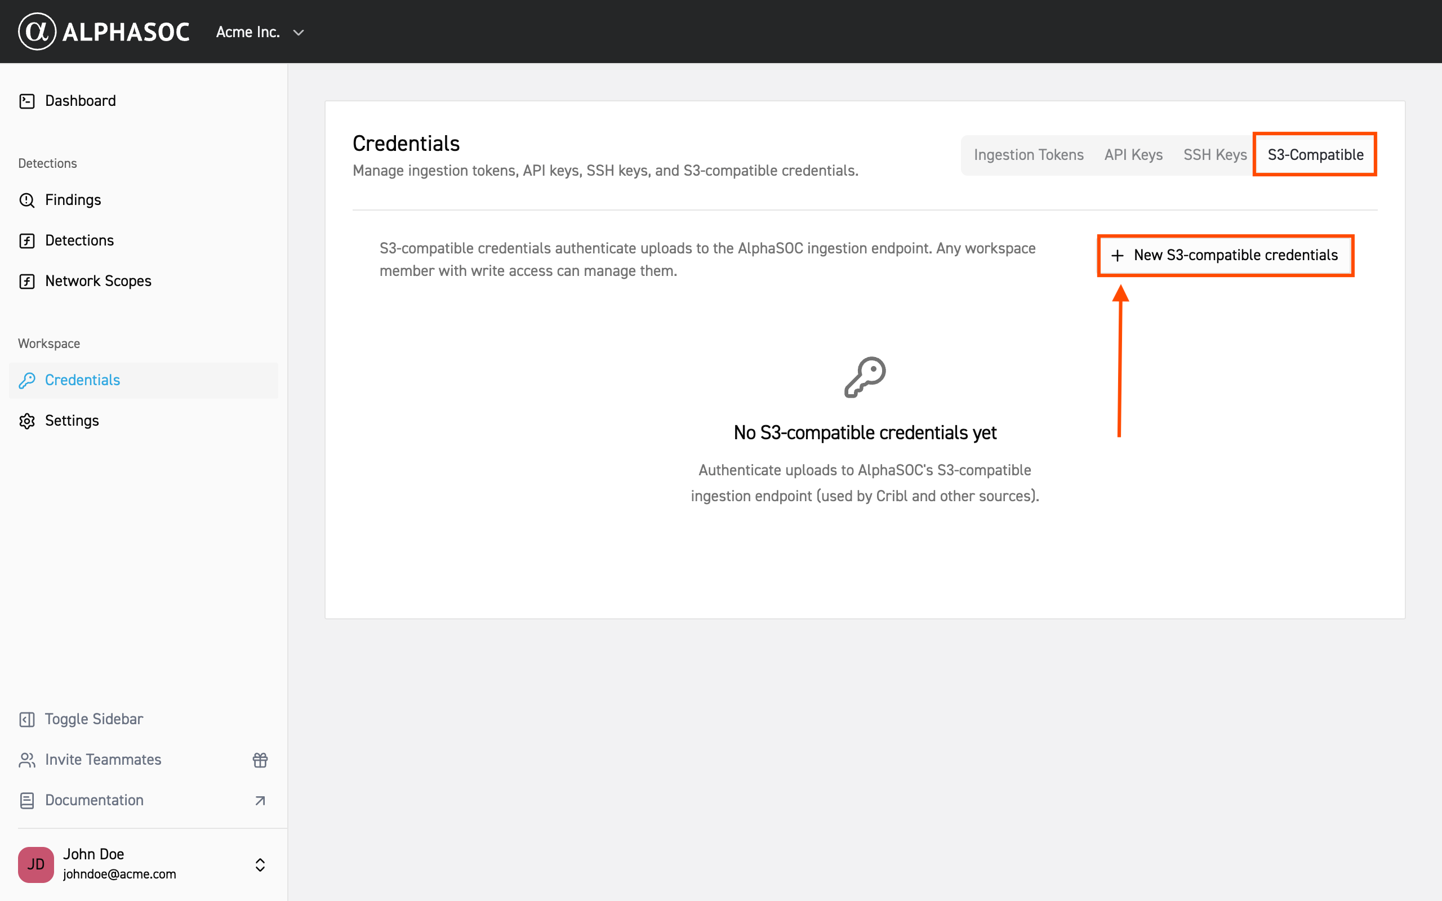This screenshot has height=901, width=1442.
Task: Click the large key icon in empty state
Action: tap(865, 377)
